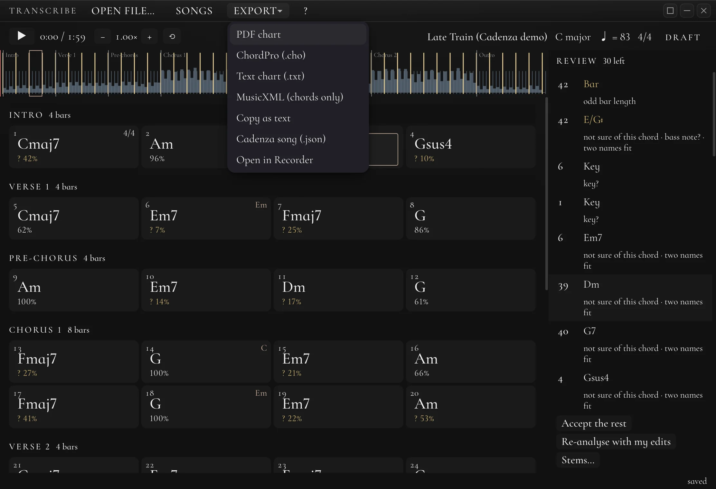Image resolution: width=716 pixels, height=489 pixels.
Task: Jump to Outro marker in waveform
Action: pos(486,55)
